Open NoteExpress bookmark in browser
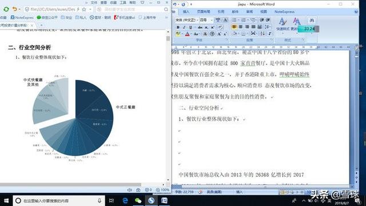The height and width of the screenshot is (206, 366). (x=22, y=18)
